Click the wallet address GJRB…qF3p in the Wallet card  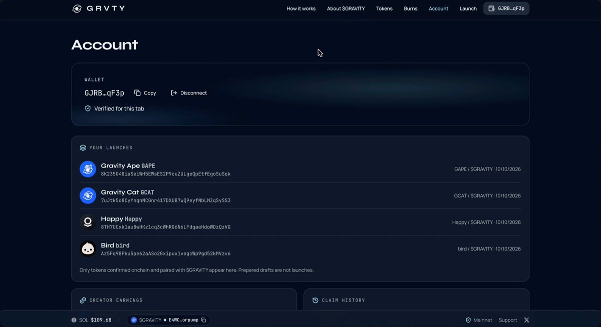pyautogui.click(x=105, y=93)
